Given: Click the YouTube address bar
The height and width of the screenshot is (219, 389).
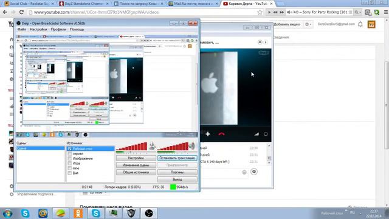Looking at the screenshot, I should (x=144, y=12).
